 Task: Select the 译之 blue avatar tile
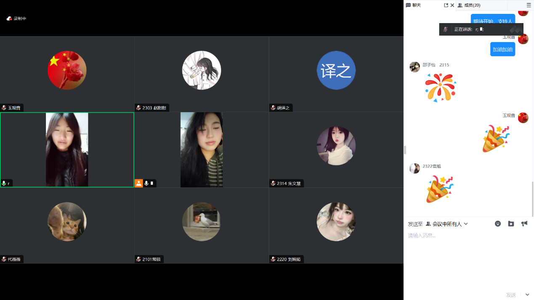click(x=336, y=71)
